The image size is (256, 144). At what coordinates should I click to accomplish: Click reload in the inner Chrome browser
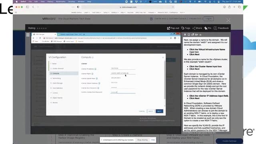[x=40, y=38]
